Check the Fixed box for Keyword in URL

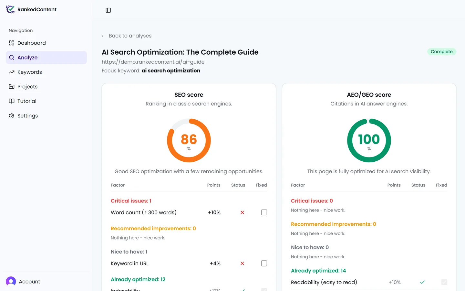[264, 264]
